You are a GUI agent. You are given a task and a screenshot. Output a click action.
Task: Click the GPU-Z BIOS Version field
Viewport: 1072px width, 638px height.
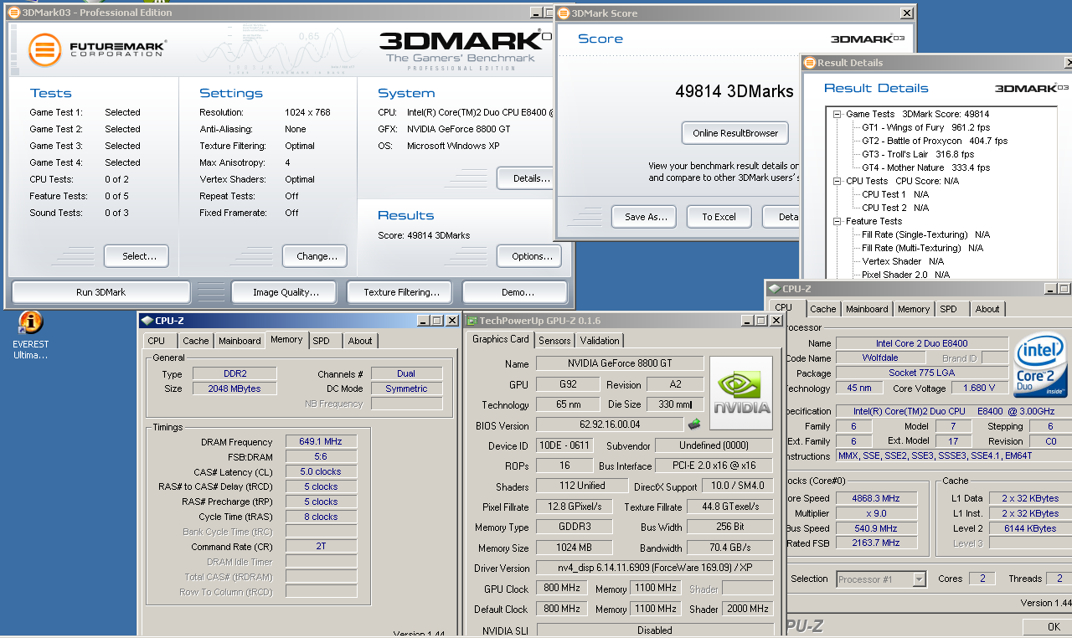pyautogui.click(x=610, y=425)
